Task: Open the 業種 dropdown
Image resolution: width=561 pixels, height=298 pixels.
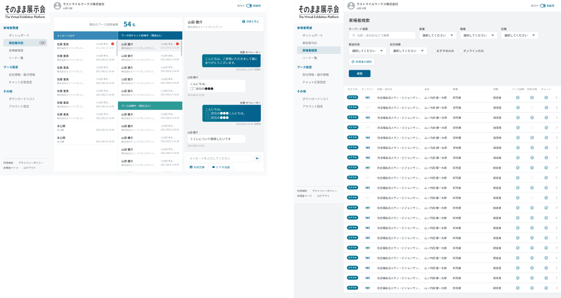Action: [x=438, y=35]
